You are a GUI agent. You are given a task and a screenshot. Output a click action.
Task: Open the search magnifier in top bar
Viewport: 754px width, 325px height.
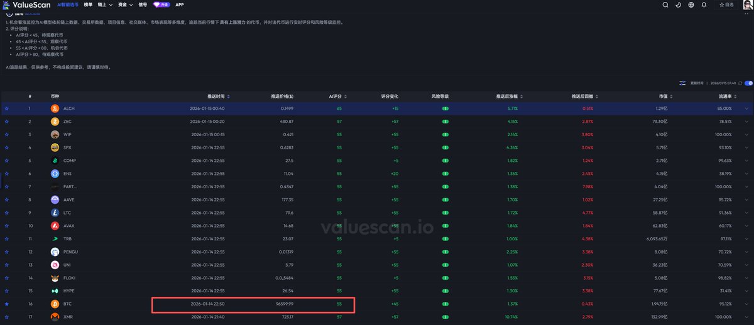pos(665,4)
